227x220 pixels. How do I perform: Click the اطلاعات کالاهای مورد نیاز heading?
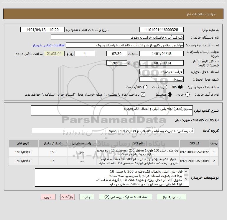(197, 120)
